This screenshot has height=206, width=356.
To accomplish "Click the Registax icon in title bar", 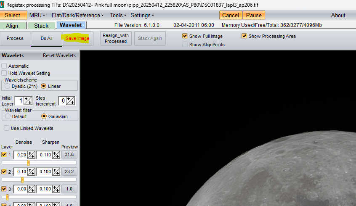I will click(x=2, y=4).
